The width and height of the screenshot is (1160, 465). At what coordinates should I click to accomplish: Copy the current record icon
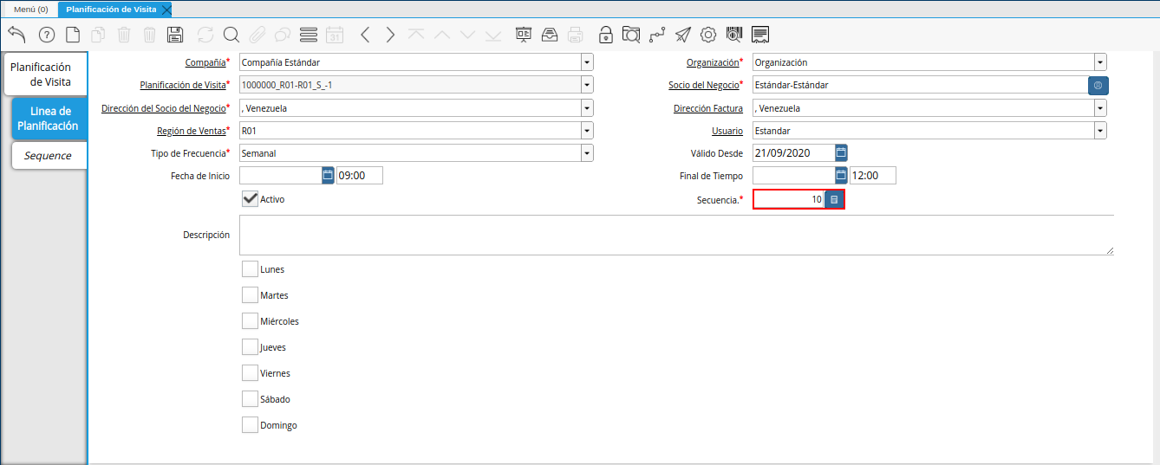pos(98,35)
